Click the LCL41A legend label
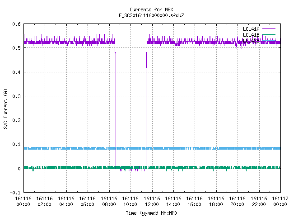Screen dimensions: 289x217 [251, 29]
